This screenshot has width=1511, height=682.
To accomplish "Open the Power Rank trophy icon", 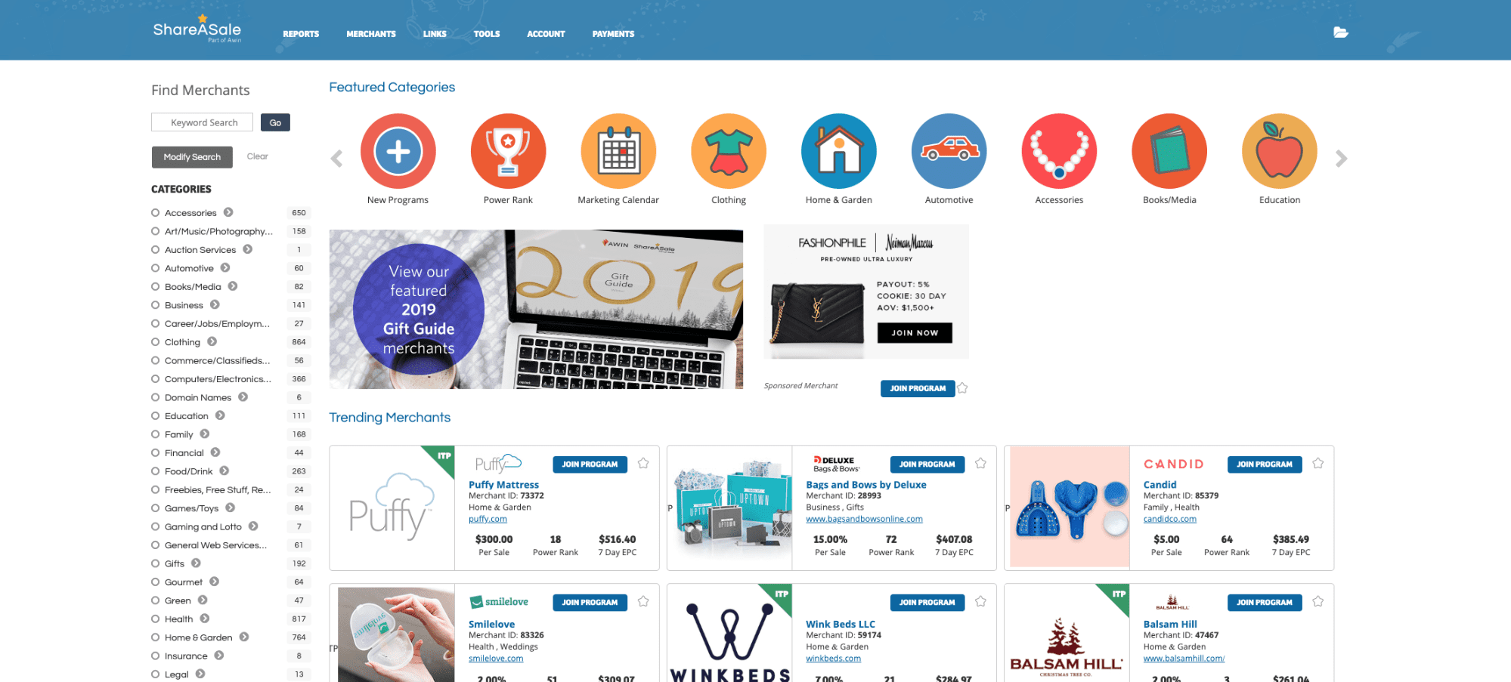I will [x=508, y=151].
